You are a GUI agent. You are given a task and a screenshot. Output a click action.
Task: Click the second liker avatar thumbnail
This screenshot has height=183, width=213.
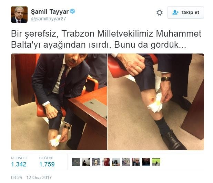coord(86,162)
